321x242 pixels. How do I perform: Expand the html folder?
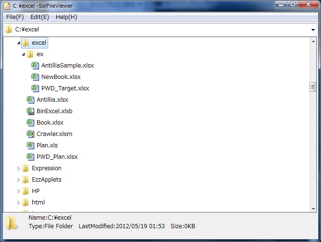coord(19,203)
